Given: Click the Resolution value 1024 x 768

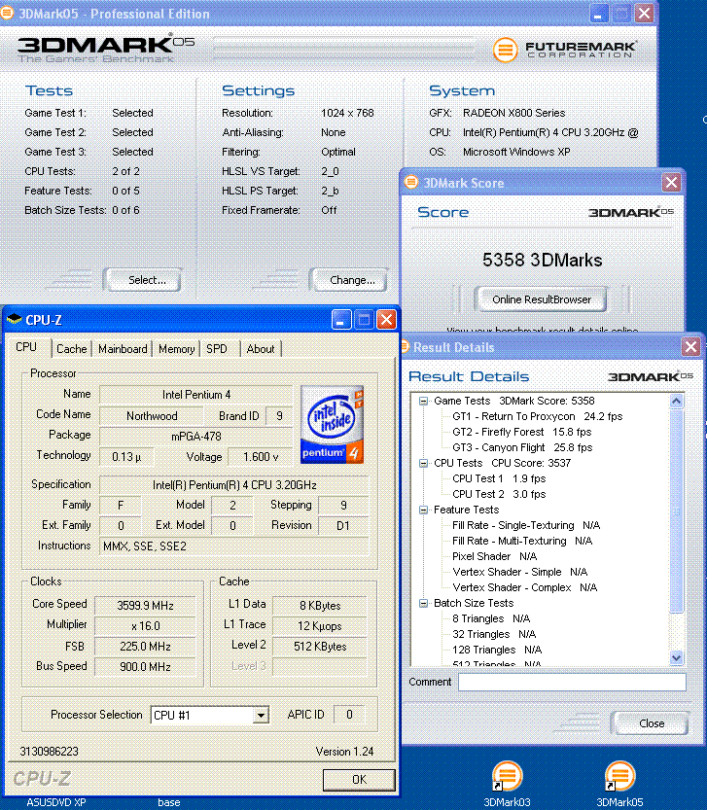Looking at the screenshot, I should (347, 113).
